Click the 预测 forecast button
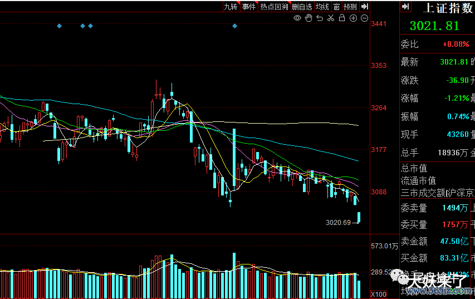 click(x=350, y=7)
